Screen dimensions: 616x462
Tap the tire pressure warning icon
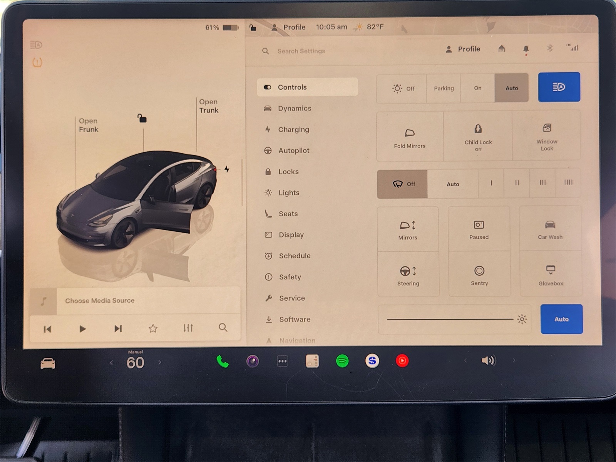37,62
